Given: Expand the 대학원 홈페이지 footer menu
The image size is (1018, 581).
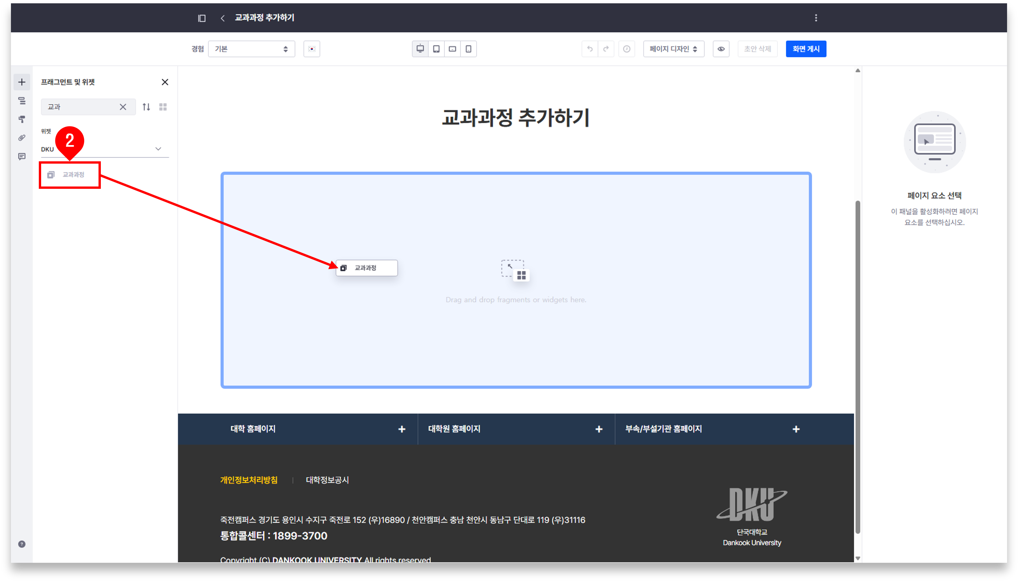Looking at the screenshot, I should (598, 429).
